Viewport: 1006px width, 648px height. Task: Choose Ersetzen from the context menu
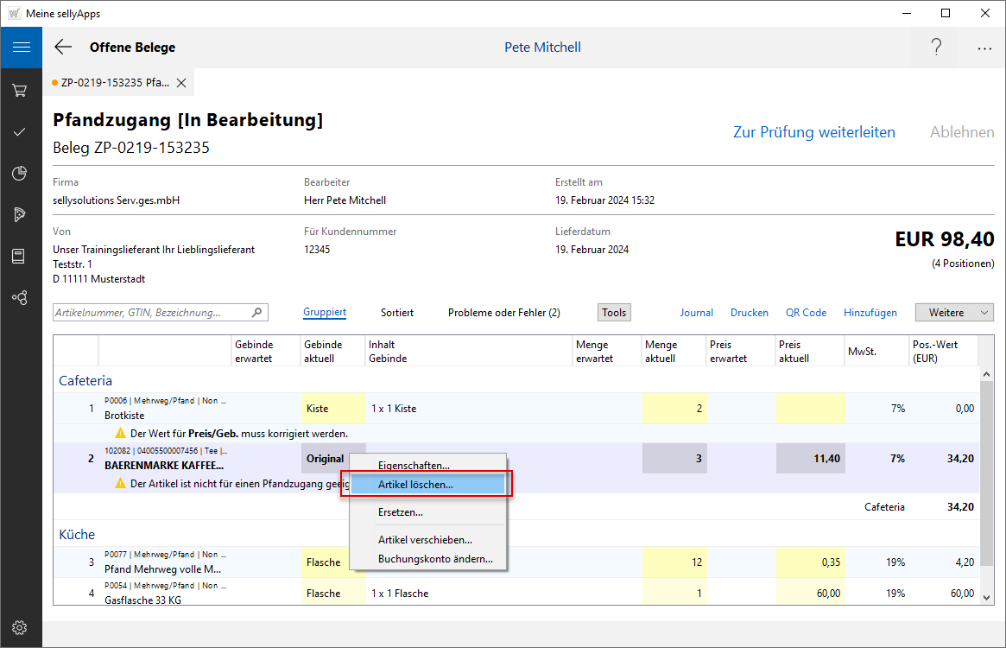[401, 512]
